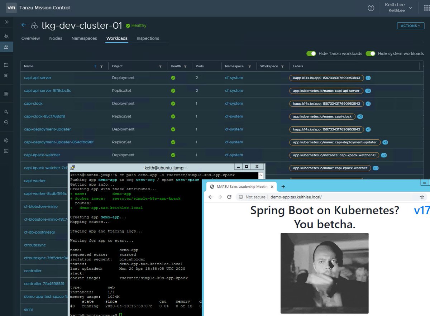Click the cluster icon beside tkg-dev-cluster-01
The image size is (430, 316).
[x=34, y=25]
